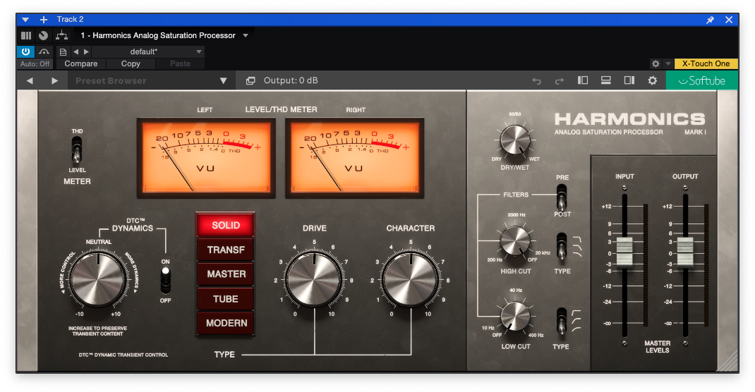Open the default preset dropdown

tap(148, 52)
